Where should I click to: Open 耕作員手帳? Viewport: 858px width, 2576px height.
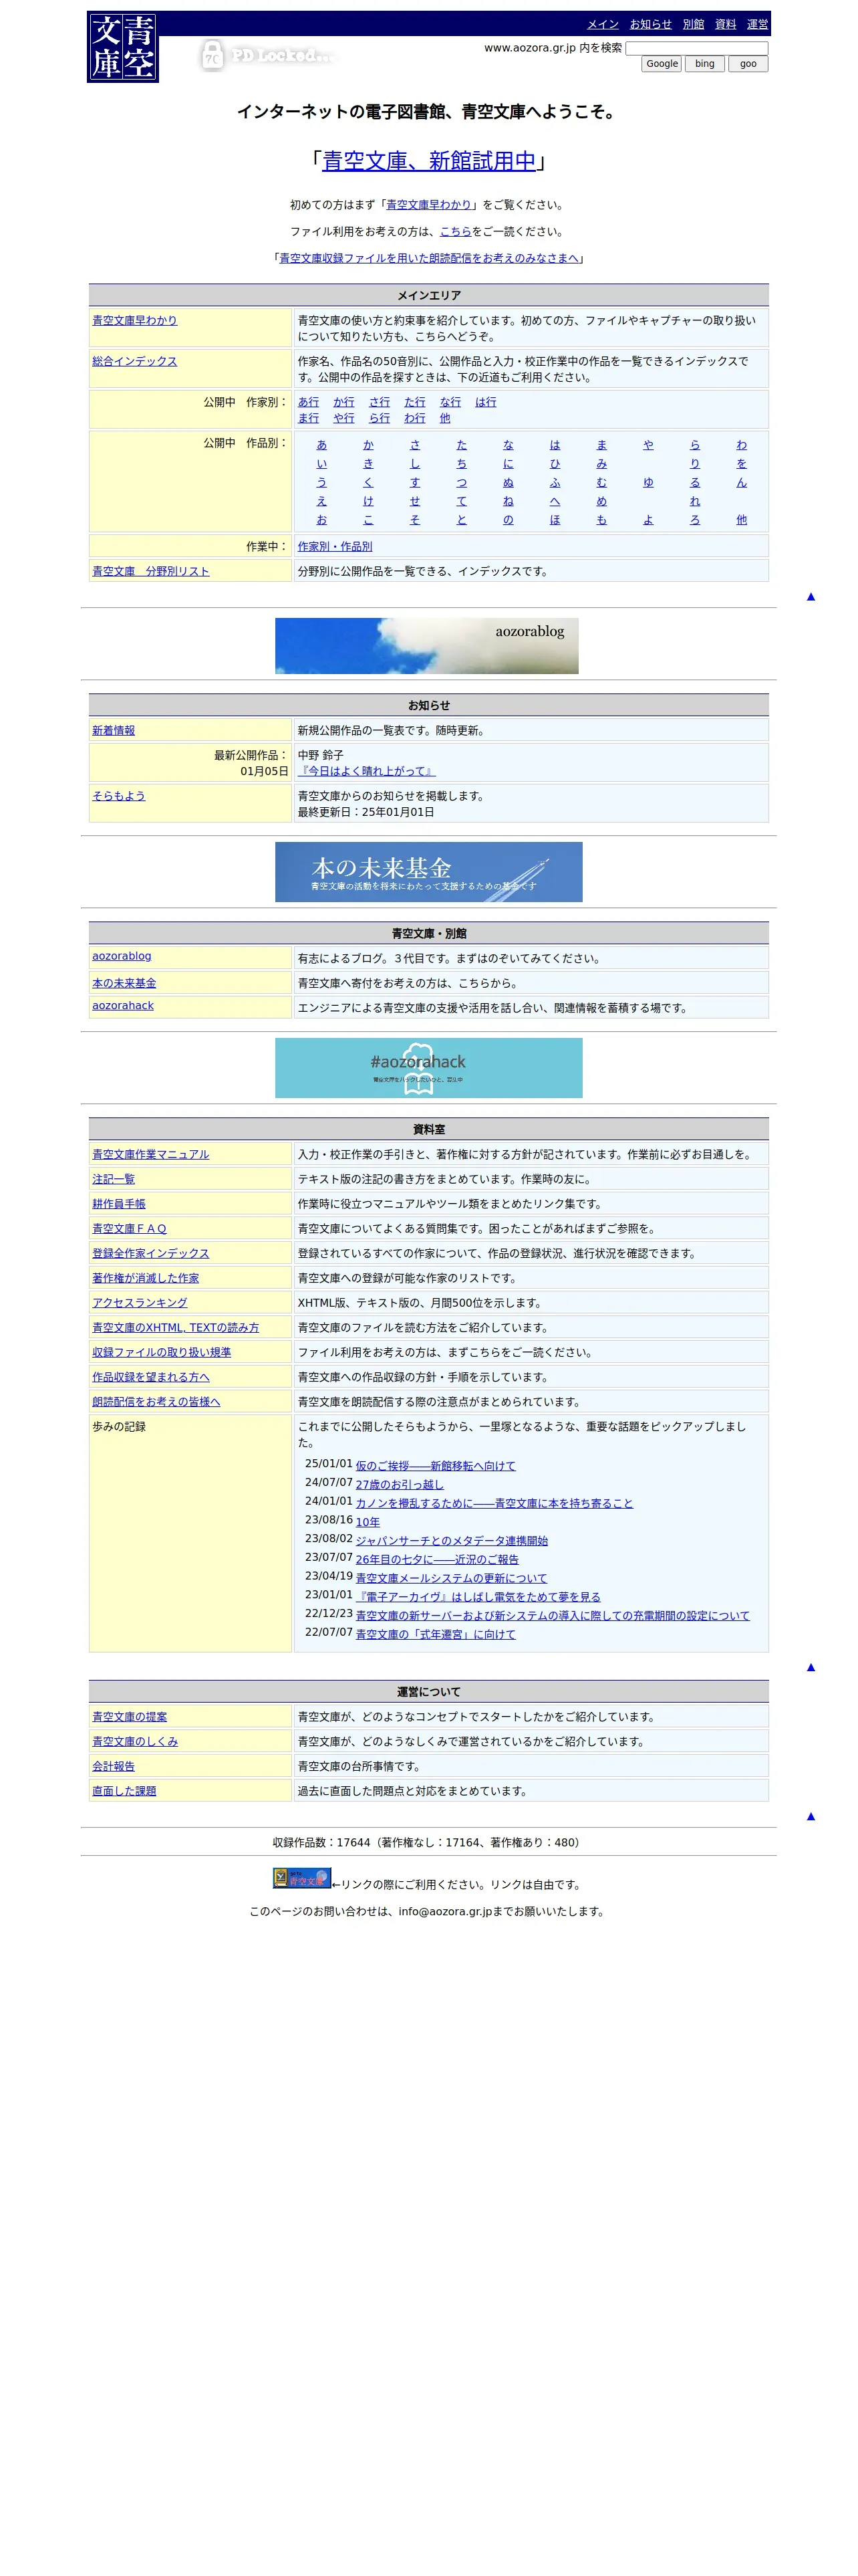(x=119, y=1204)
